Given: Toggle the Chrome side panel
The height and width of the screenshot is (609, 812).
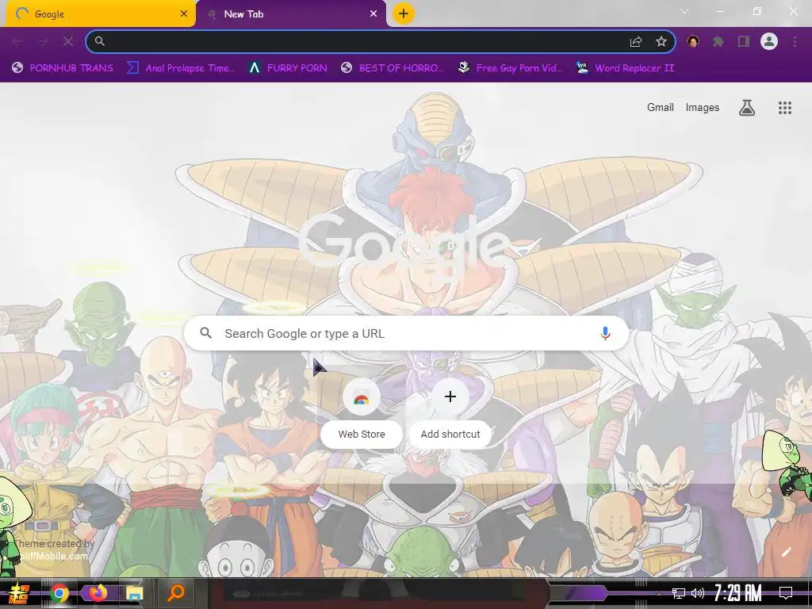Looking at the screenshot, I should click(x=744, y=41).
